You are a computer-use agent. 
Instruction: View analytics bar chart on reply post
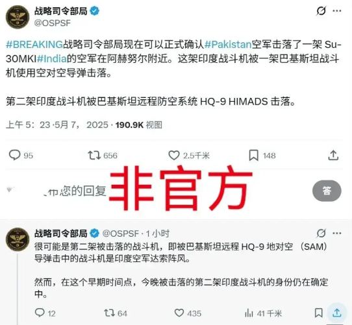coord(249,313)
